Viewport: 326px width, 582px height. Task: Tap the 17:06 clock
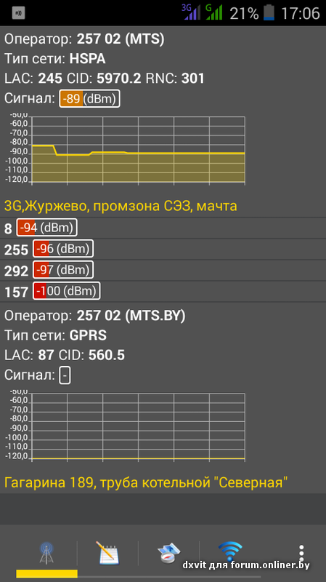pyautogui.click(x=300, y=13)
